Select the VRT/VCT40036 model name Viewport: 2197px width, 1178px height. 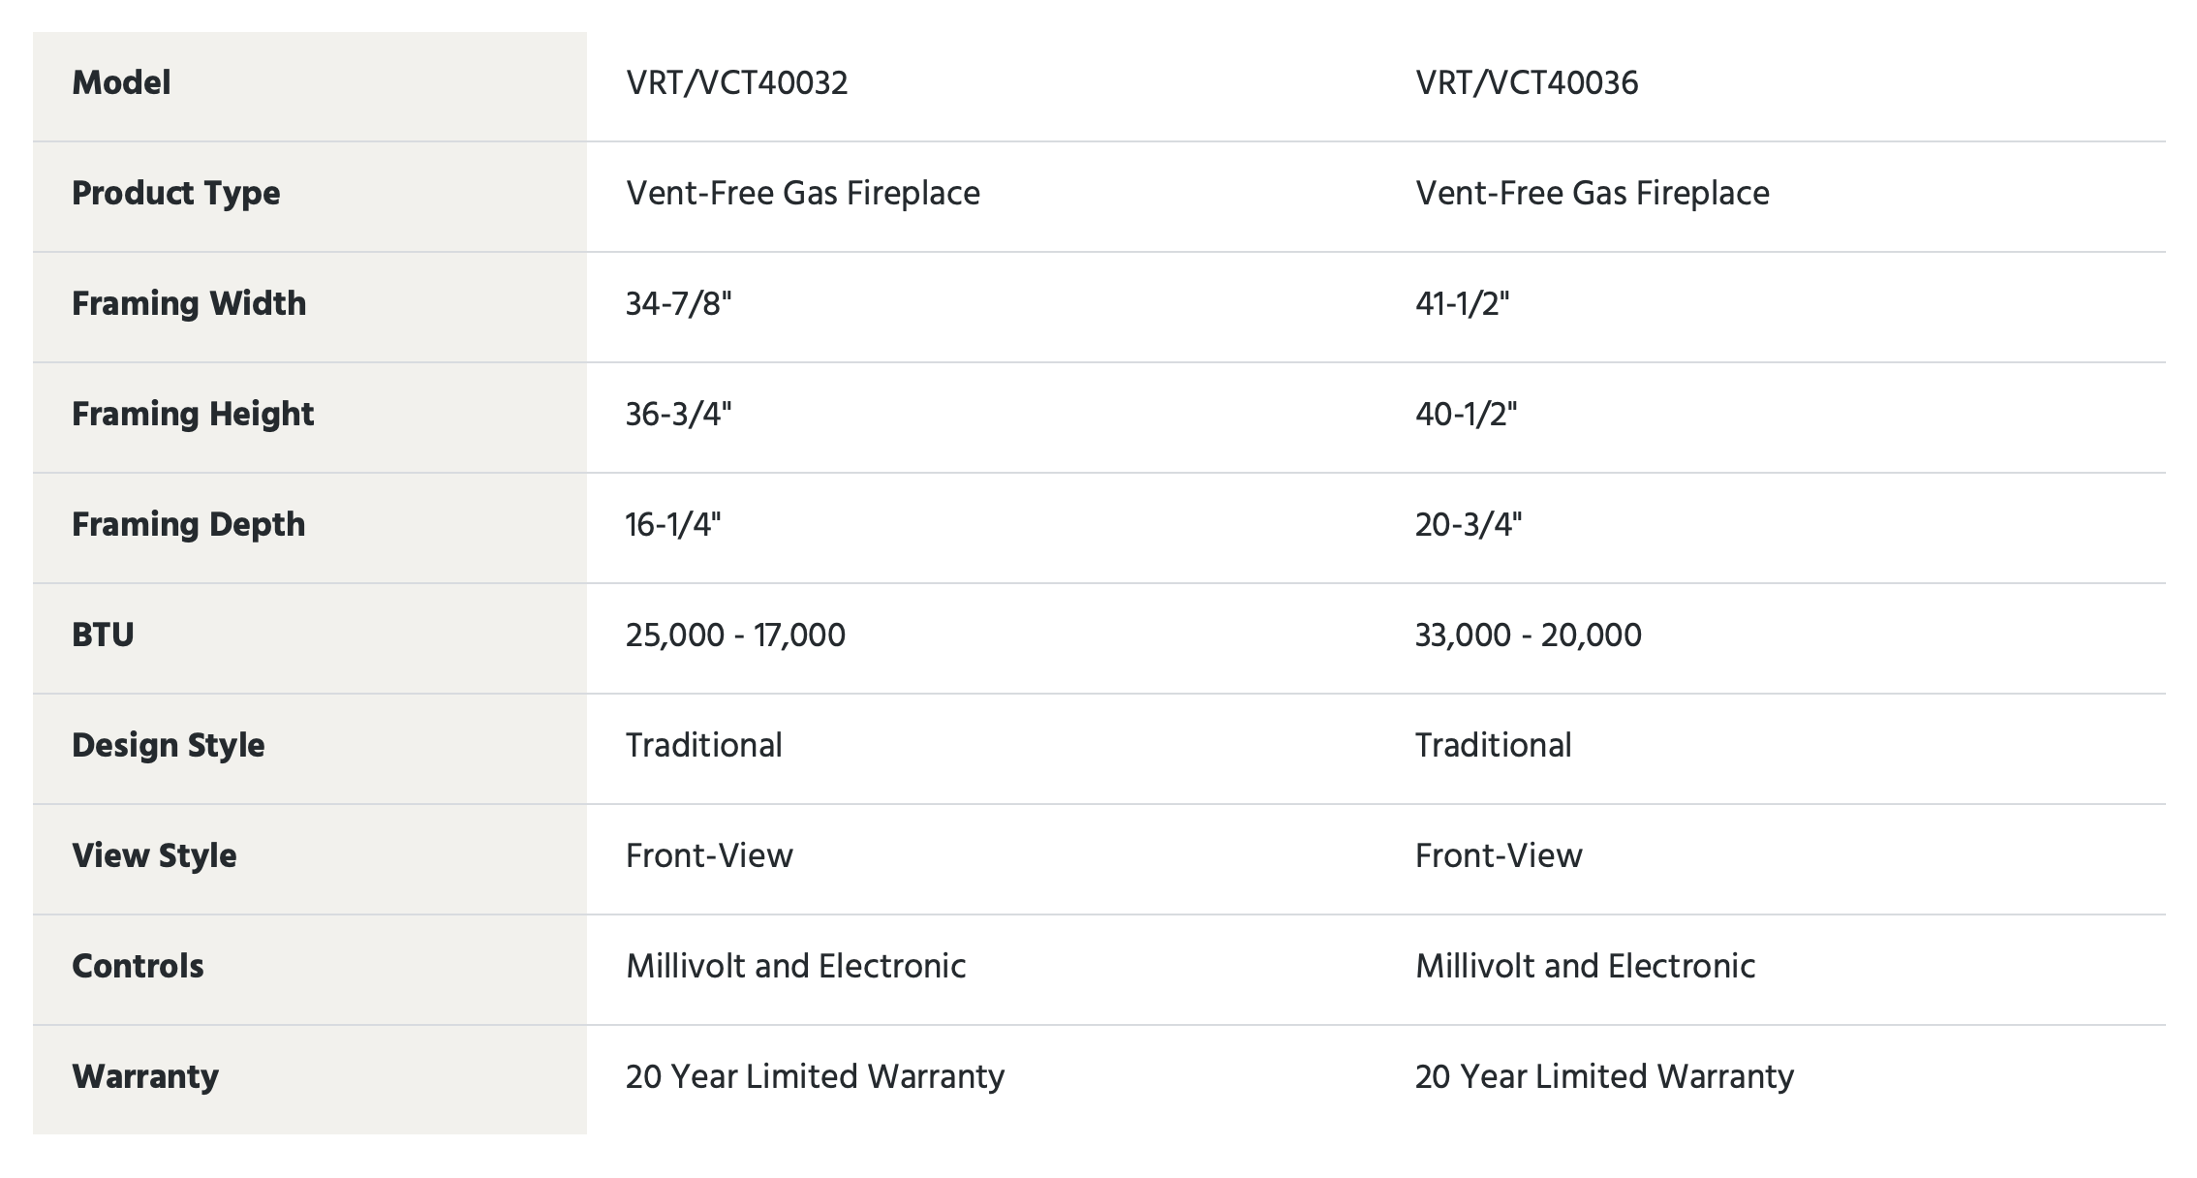point(1527,83)
